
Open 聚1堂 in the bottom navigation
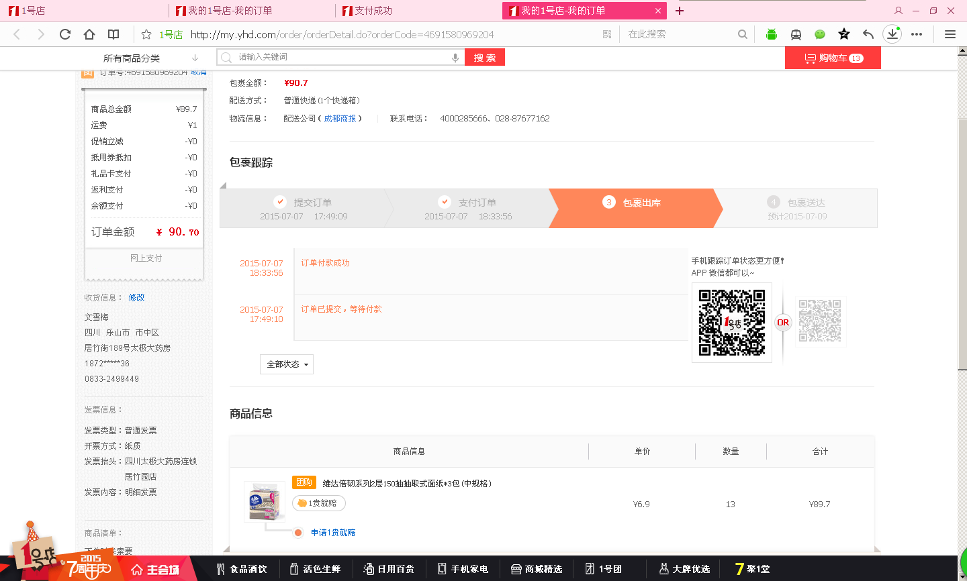(753, 569)
